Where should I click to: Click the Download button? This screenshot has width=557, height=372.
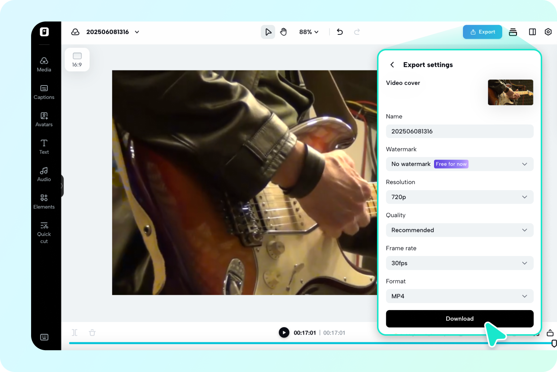(460, 319)
